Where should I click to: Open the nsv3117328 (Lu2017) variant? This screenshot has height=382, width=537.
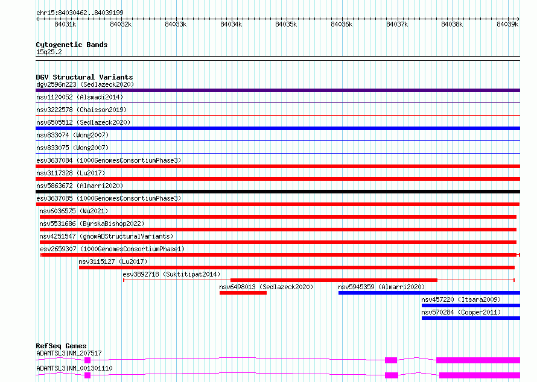click(x=71, y=173)
